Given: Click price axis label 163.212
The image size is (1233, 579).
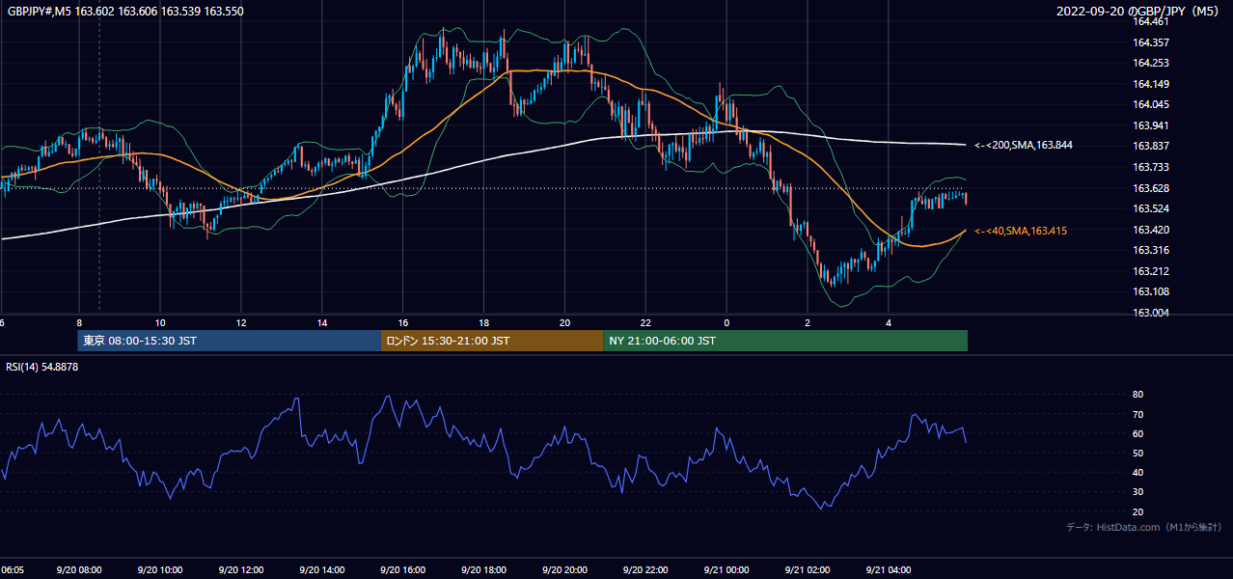Looking at the screenshot, I should (1153, 271).
